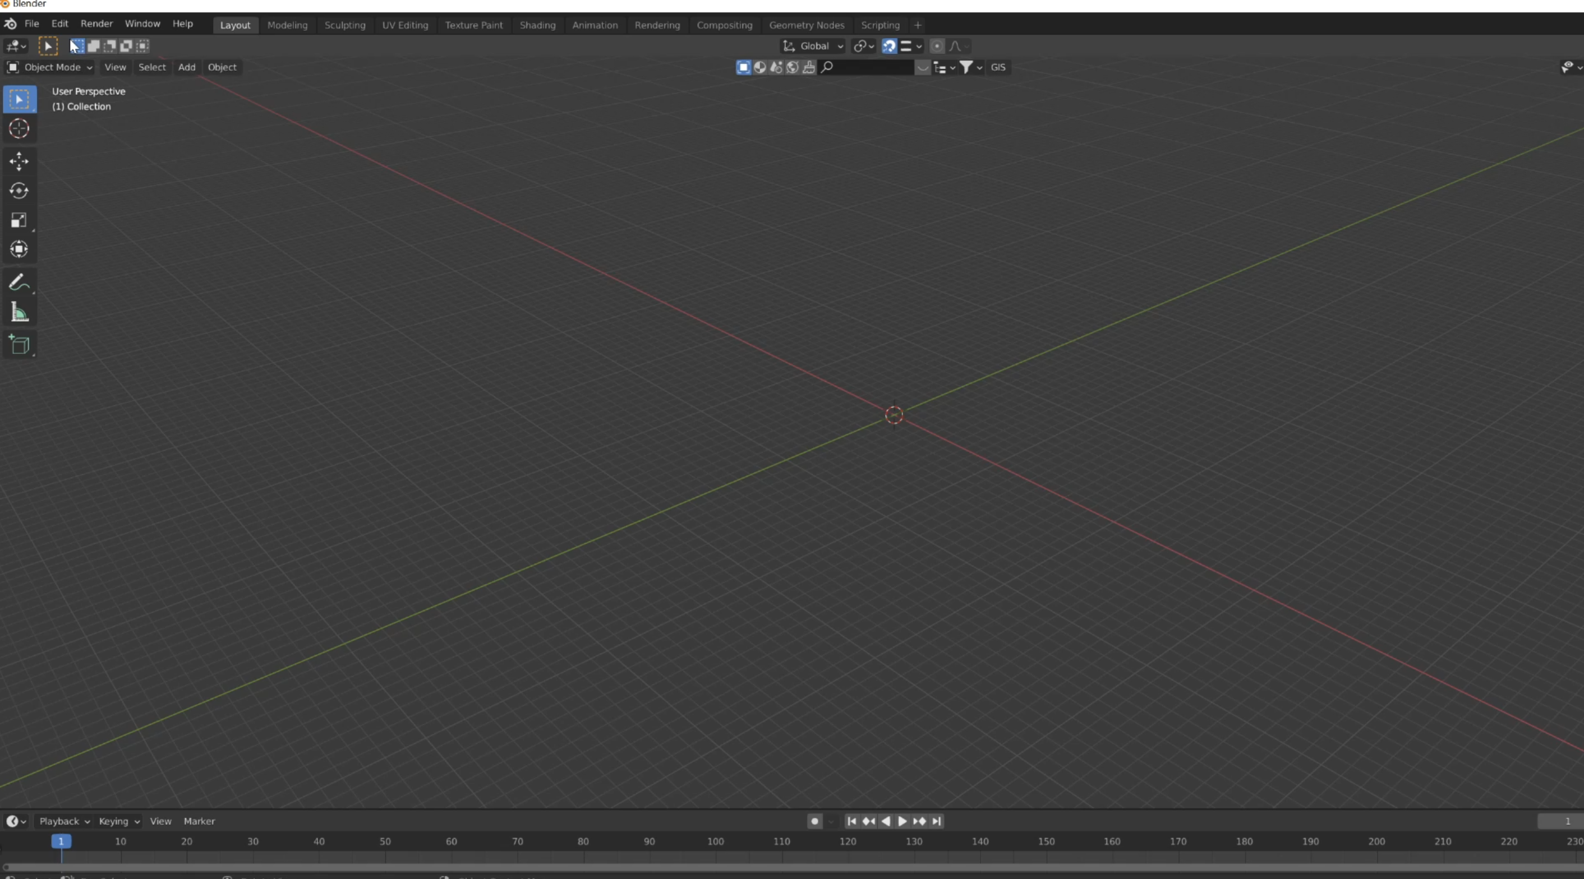The image size is (1584, 879).
Task: Activate the Rotate tool
Action: coord(19,191)
